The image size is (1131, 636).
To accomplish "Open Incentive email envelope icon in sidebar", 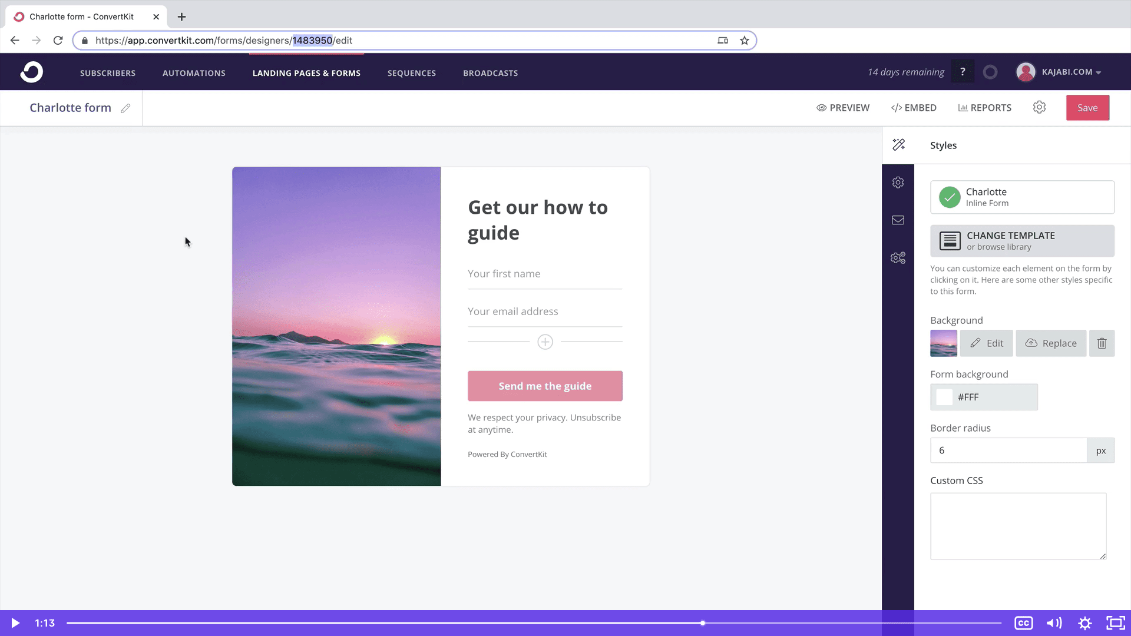I will click(x=898, y=220).
